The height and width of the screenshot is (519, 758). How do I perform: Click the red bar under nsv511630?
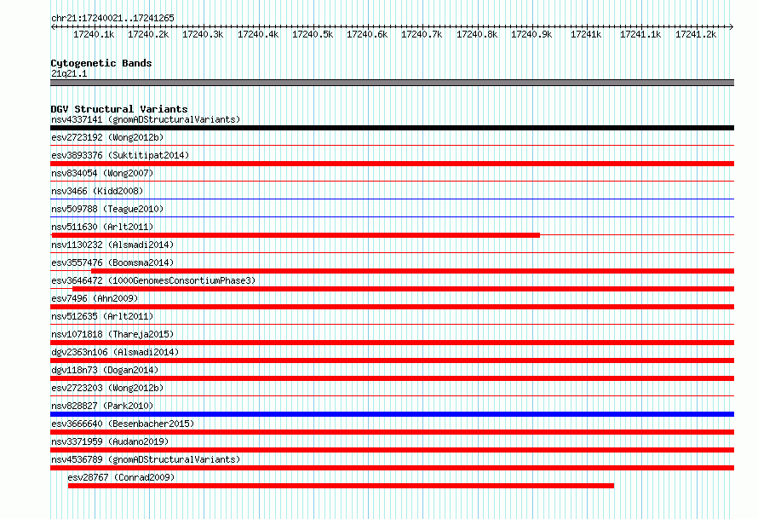click(296, 235)
